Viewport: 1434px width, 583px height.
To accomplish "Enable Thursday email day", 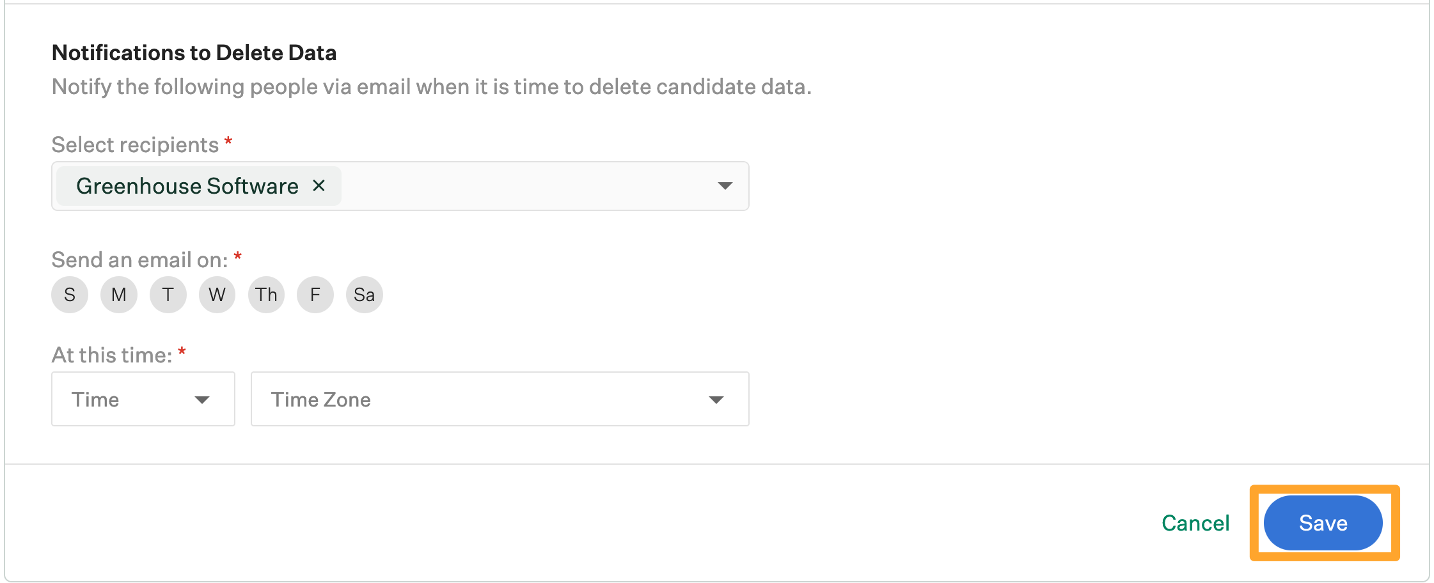I will click(x=267, y=295).
